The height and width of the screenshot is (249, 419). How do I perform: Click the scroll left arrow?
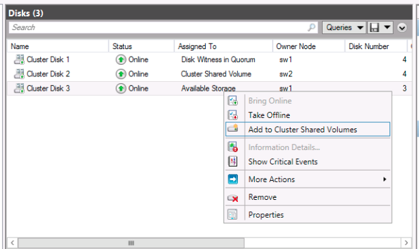tap(12, 243)
